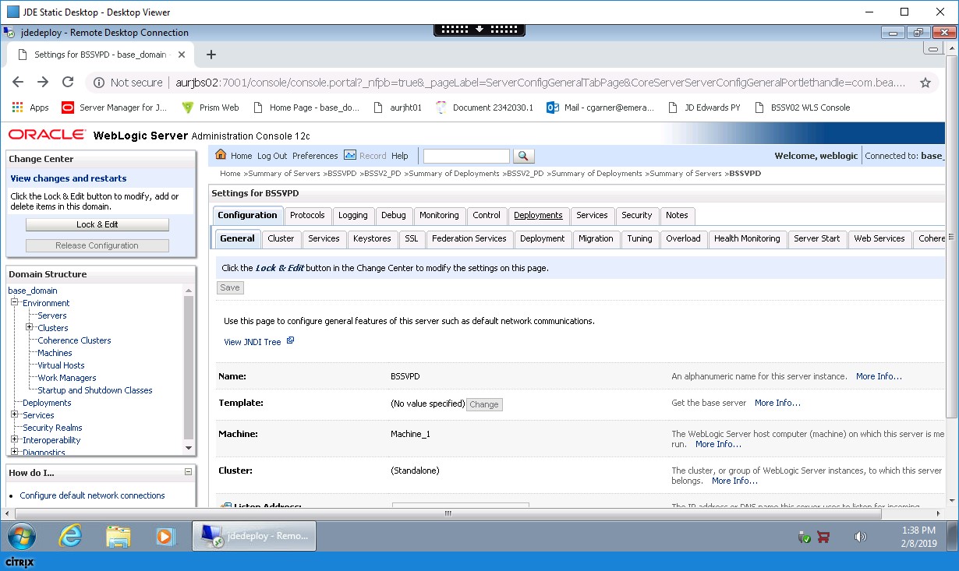Open File Explorer from the taskbar
The width and height of the screenshot is (959, 571).
[x=118, y=536]
